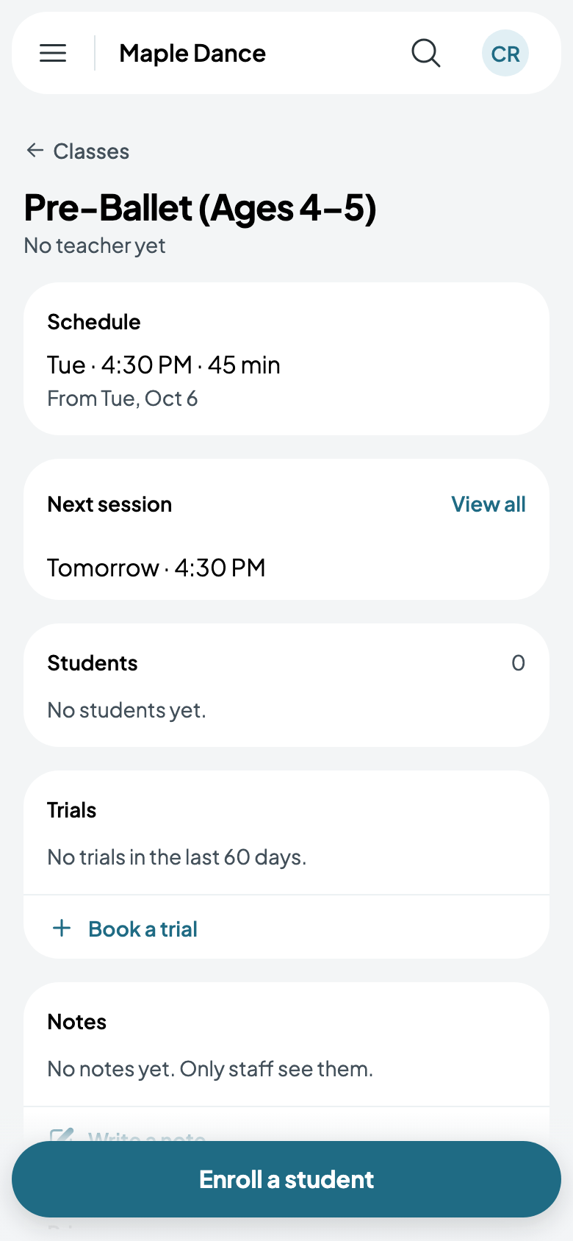Tap the No teacher yet subtitle
The image size is (573, 1241).
[x=95, y=246]
